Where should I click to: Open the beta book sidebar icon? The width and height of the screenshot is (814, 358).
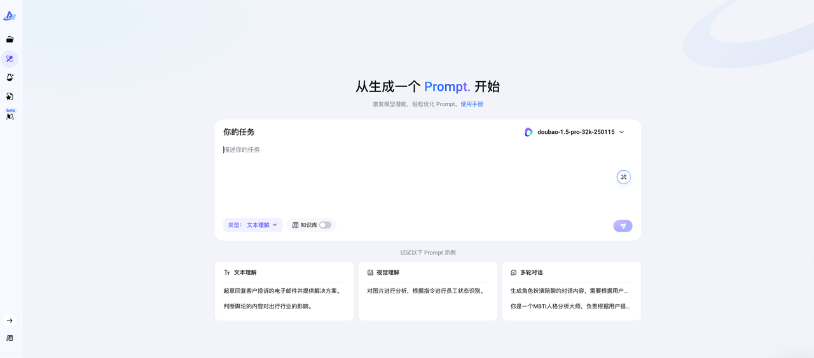pos(10,116)
